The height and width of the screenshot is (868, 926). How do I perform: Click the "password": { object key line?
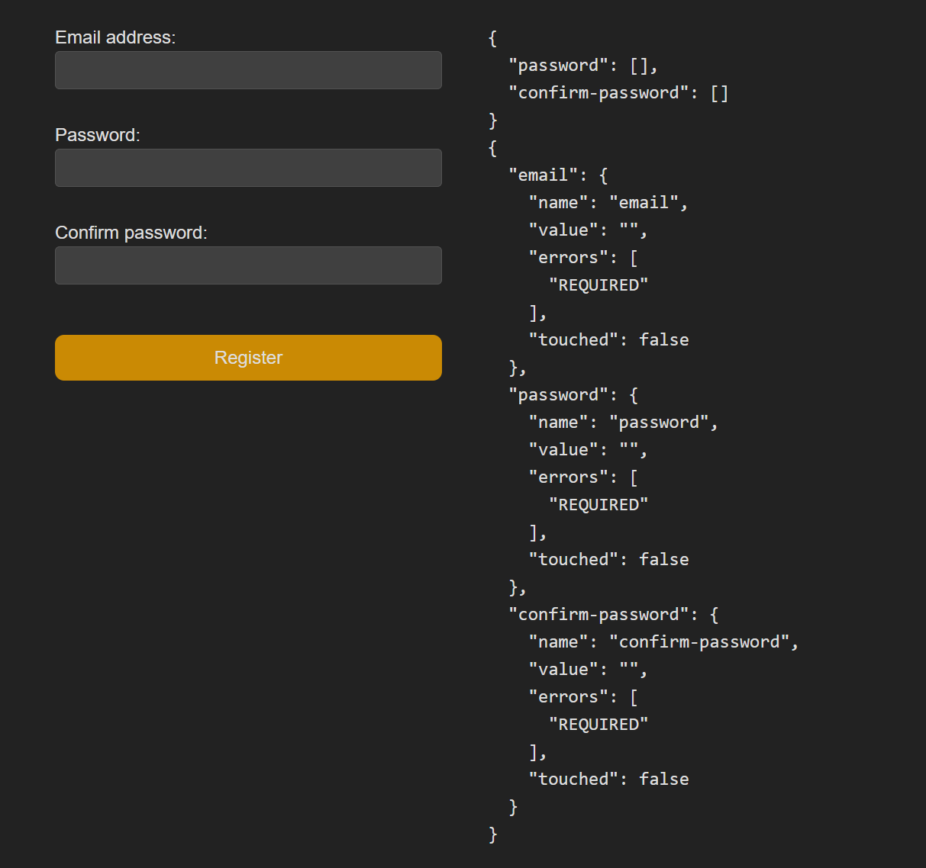573,395
